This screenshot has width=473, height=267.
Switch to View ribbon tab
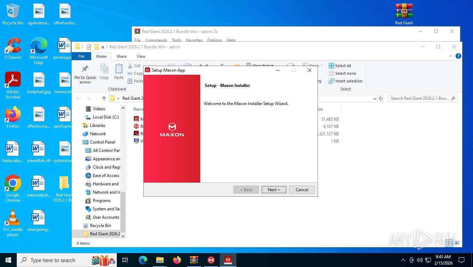click(141, 56)
